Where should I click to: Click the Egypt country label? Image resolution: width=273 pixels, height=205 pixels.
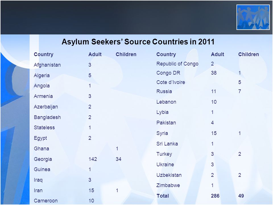[x=40, y=138]
